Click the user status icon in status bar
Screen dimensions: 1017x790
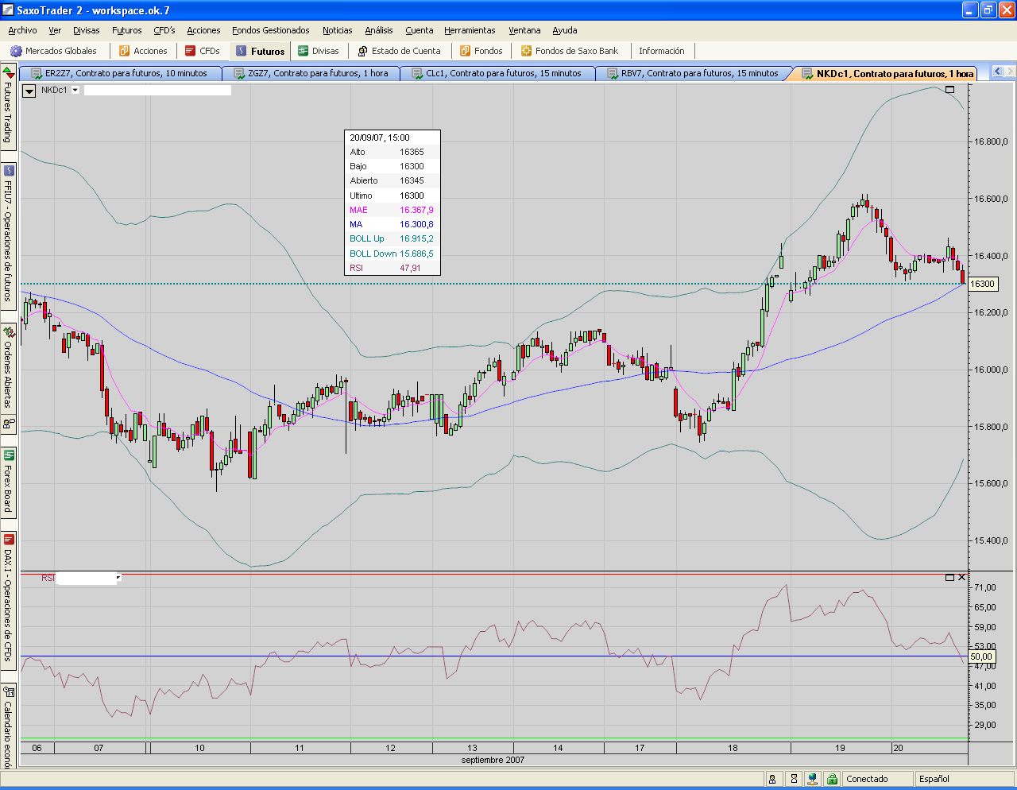(x=772, y=779)
